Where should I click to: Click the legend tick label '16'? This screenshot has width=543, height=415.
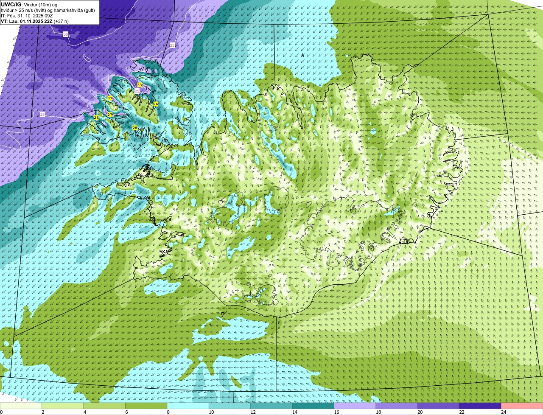336,412
